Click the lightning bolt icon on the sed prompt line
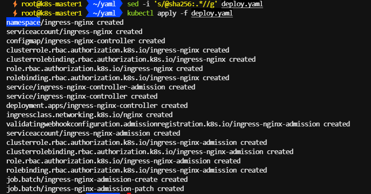Screen dimensions: 371x194 (16, 4)
